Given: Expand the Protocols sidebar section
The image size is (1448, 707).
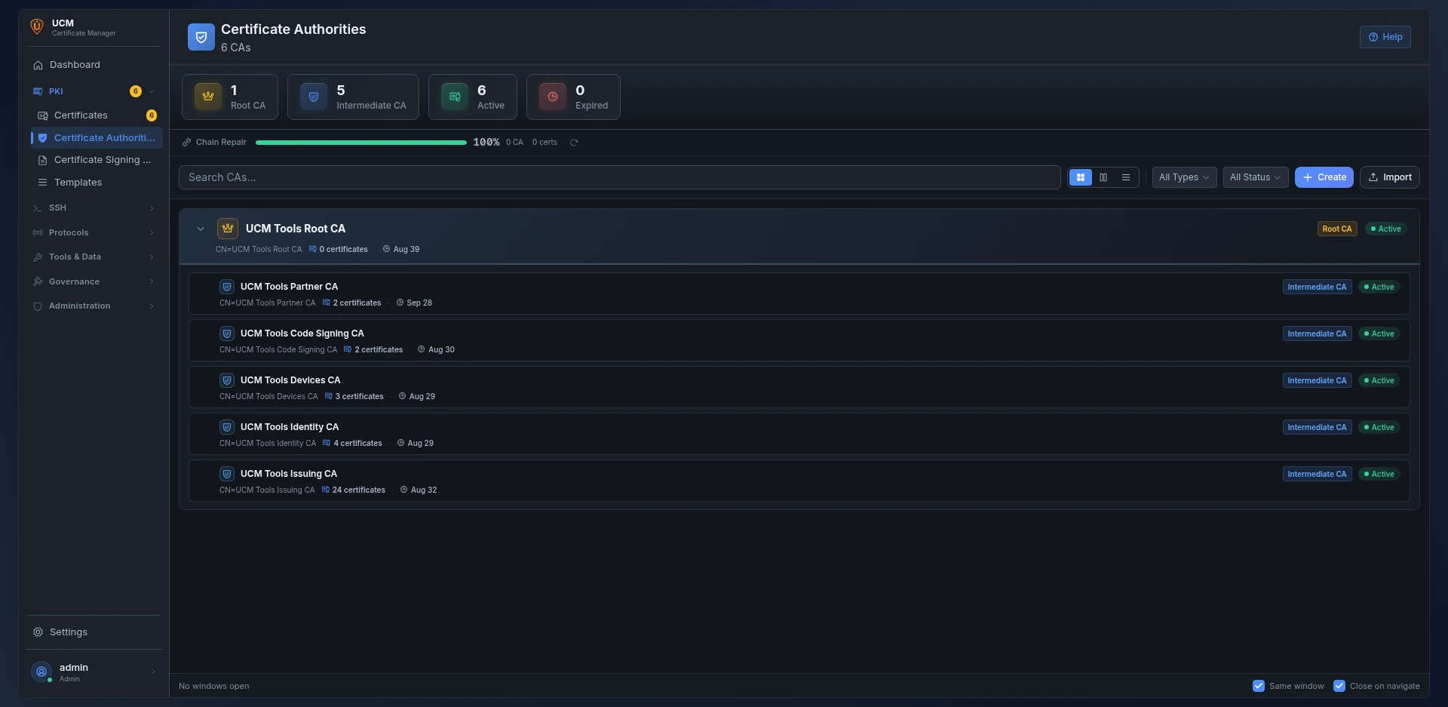Looking at the screenshot, I should [x=152, y=232].
